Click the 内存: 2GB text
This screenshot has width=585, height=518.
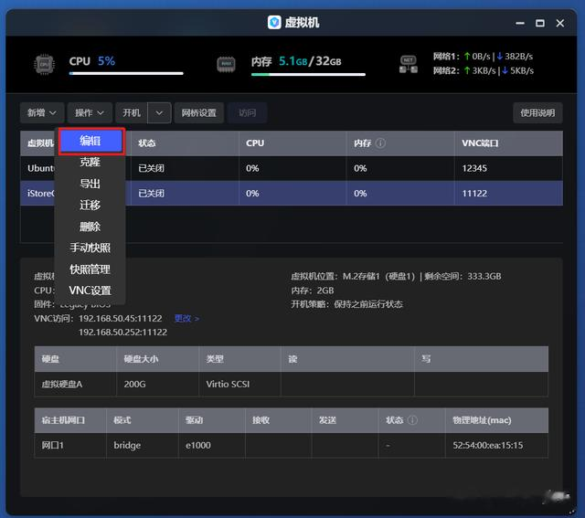[313, 291]
